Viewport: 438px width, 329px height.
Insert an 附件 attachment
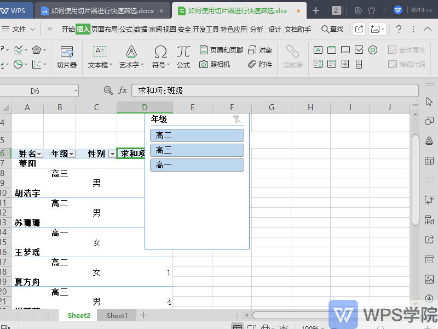260,64
